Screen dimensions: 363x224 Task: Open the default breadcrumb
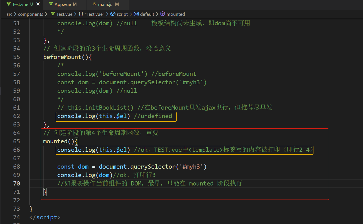click(x=147, y=14)
